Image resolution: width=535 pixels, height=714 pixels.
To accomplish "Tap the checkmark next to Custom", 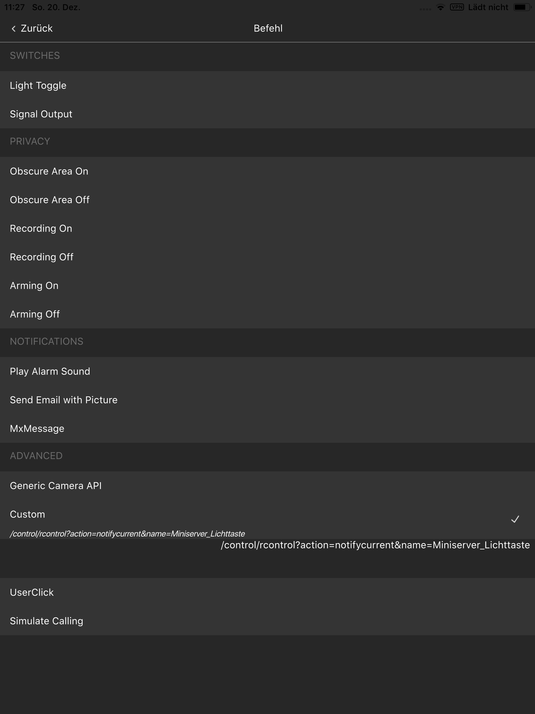I will [x=515, y=519].
